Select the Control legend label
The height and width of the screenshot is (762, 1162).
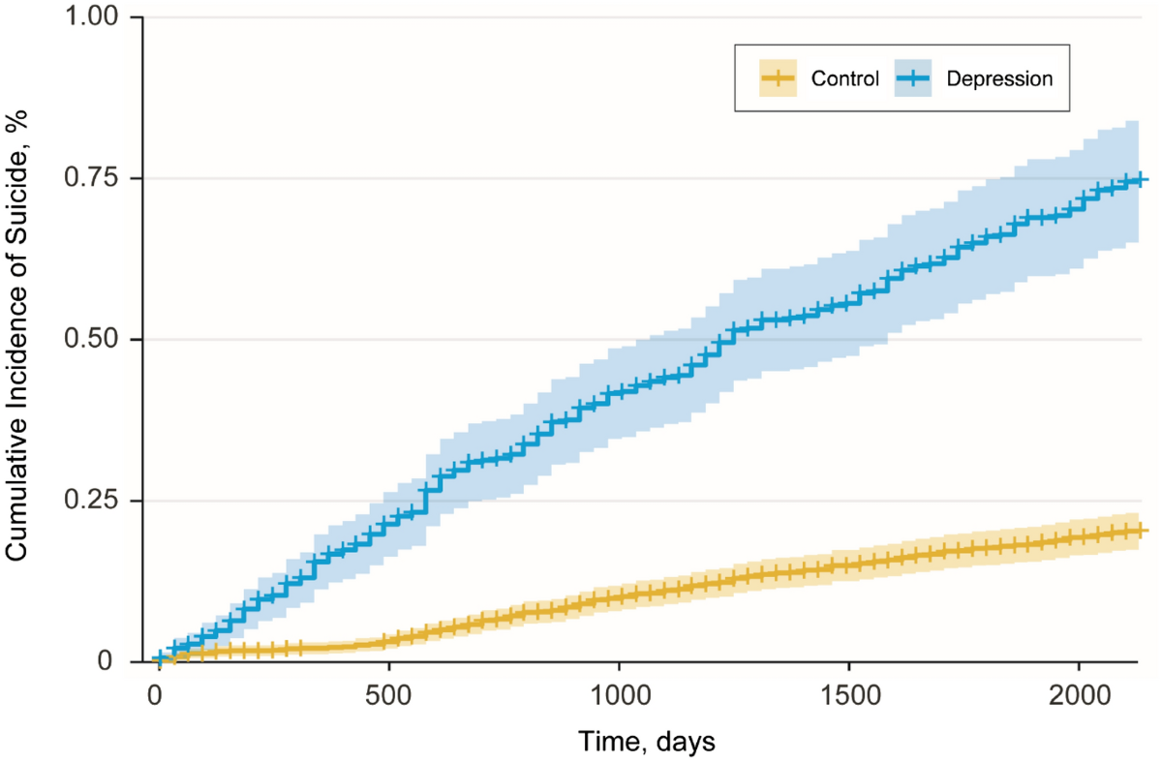point(846,79)
